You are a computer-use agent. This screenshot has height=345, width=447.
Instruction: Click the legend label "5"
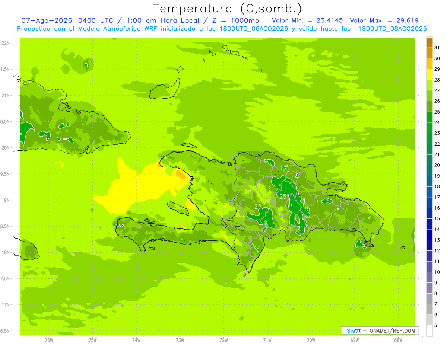(x=436, y=326)
